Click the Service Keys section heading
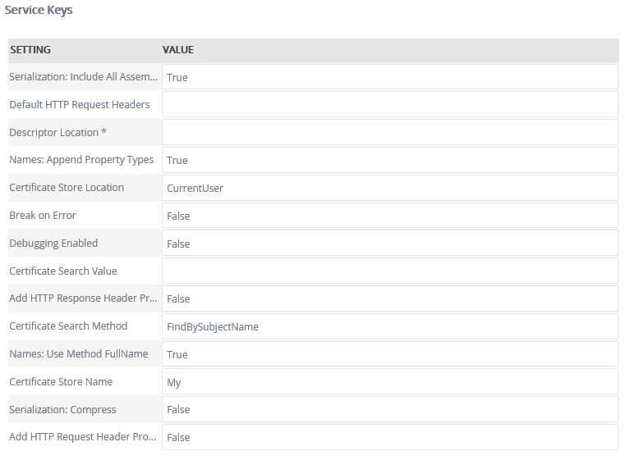Image resolution: width=625 pixels, height=460 pixels. coord(38,11)
